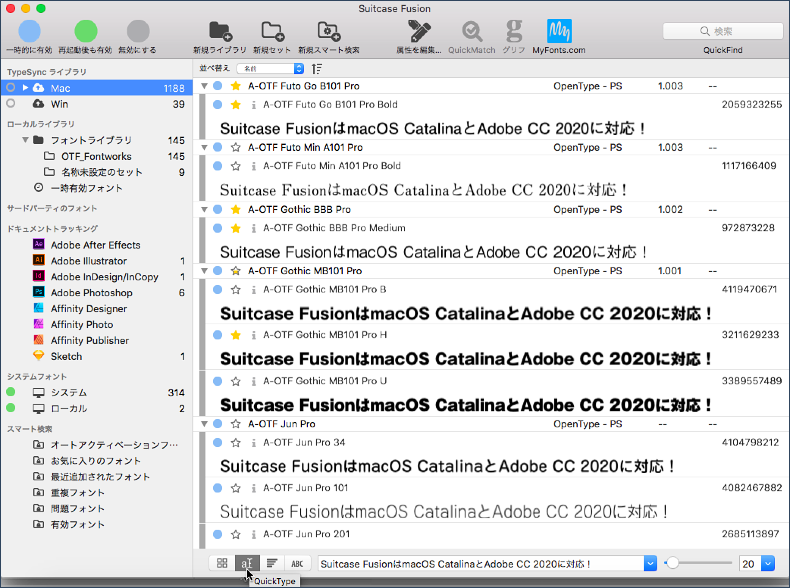Open 問題フォント smart search

tap(77, 508)
